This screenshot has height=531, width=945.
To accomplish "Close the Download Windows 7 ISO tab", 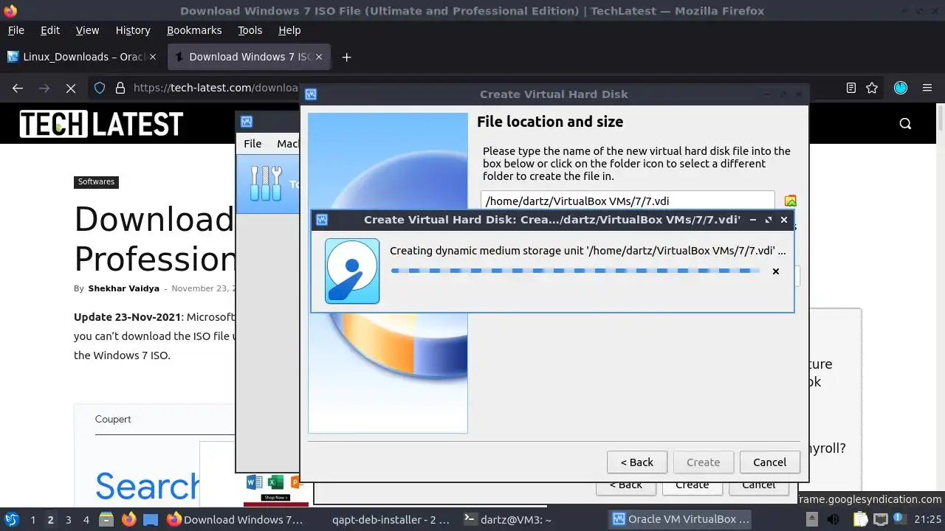I will point(319,57).
